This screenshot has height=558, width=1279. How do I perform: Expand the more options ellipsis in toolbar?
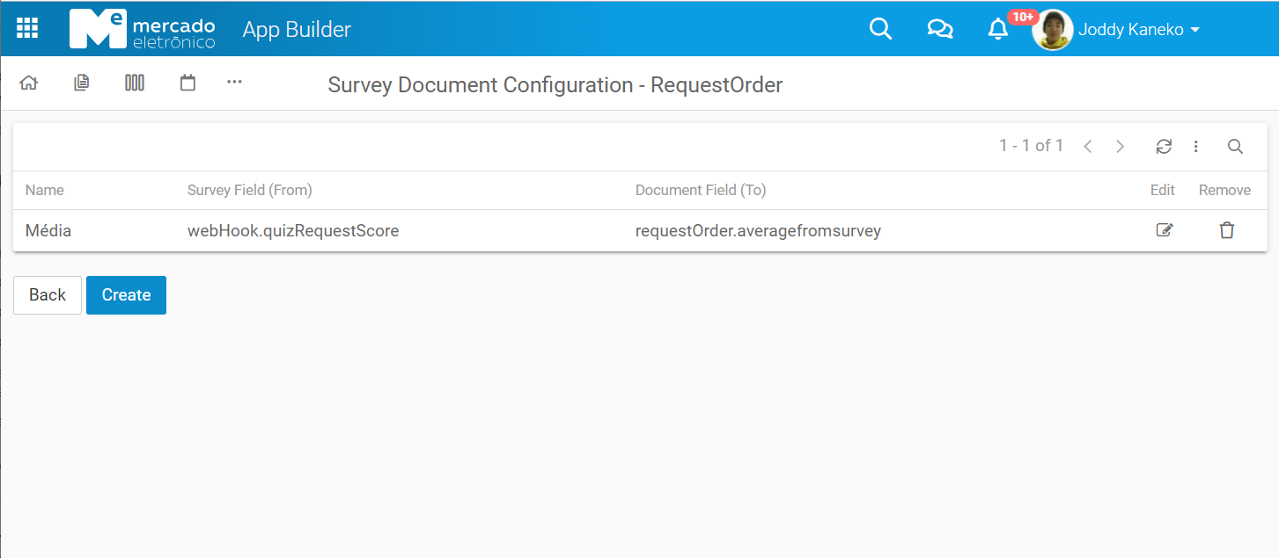[234, 82]
